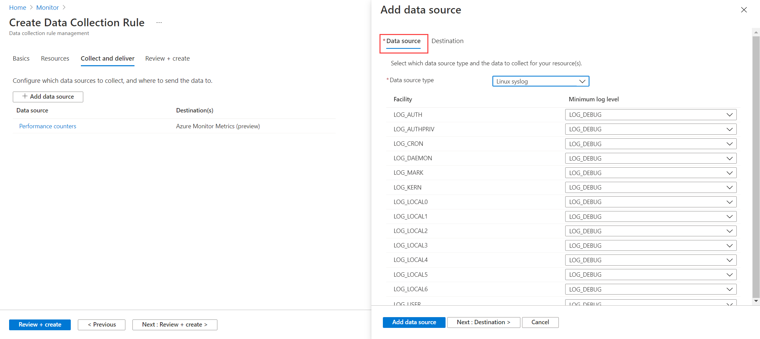This screenshot has height=339, width=760.
Task: Switch to the Resources tab
Action: pos(55,58)
